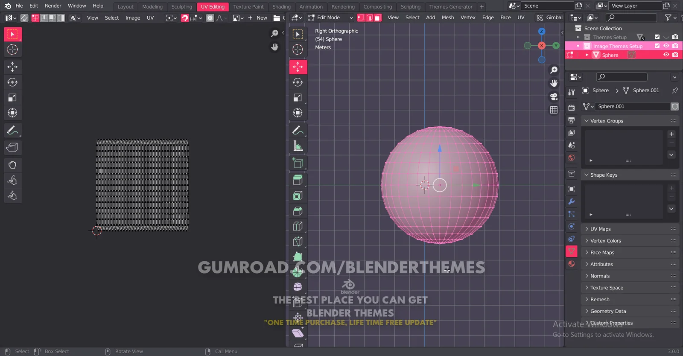Toggle fake user shield for Sphere.001
The width and height of the screenshot is (683, 356).
click(674, 106)
